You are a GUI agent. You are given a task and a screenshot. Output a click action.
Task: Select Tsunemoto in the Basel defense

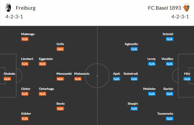click(x=165, y=113)
